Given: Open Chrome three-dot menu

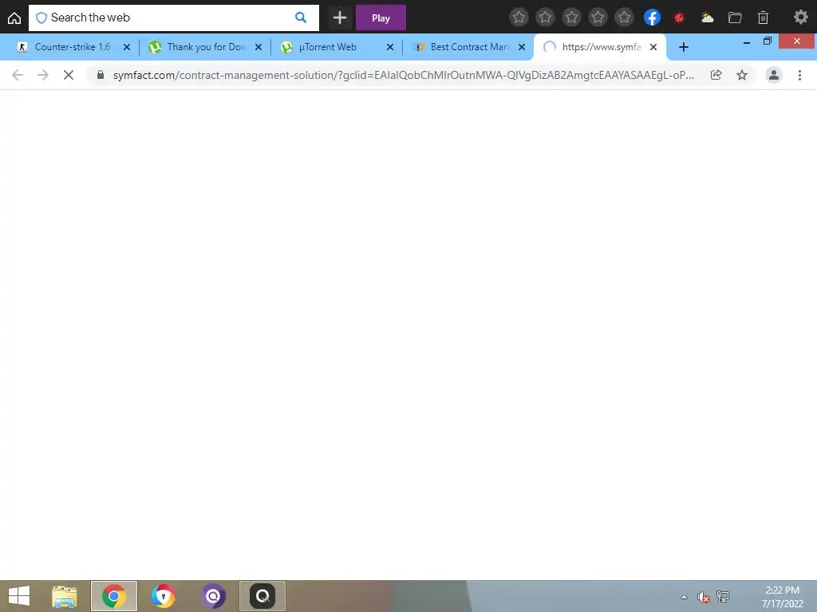Looking at the screenshot, I should (799, 75).
